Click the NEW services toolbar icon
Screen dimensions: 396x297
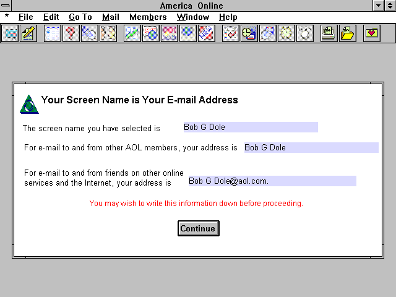[x=207, y=33]
